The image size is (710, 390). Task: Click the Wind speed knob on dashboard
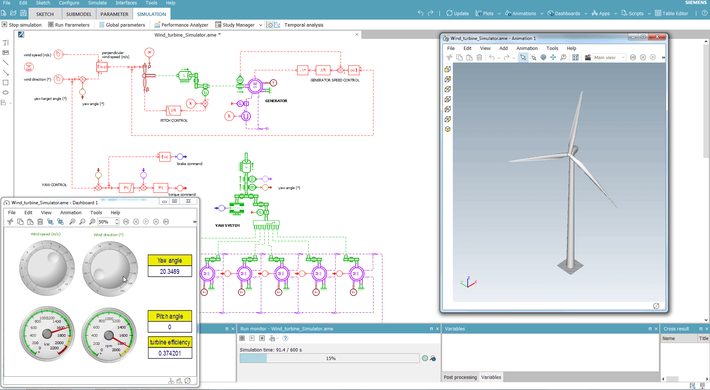(x=47, y=268)
